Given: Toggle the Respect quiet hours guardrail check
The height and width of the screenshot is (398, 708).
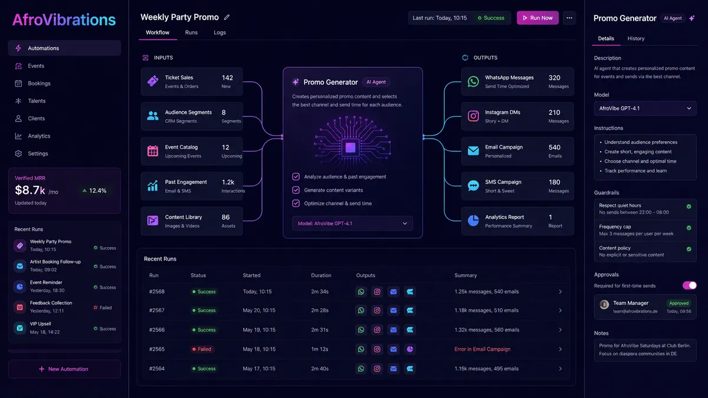Looking at the screenshot, I should pos(689,206).
